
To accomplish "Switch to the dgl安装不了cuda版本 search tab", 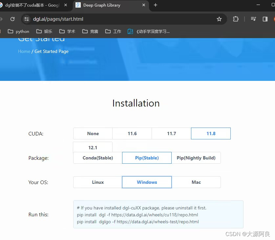I will click(33, 5).
